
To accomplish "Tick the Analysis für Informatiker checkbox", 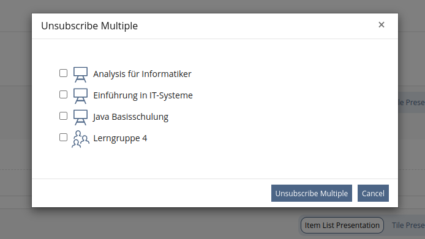I will pyautogui.click(x=64, y=73).
